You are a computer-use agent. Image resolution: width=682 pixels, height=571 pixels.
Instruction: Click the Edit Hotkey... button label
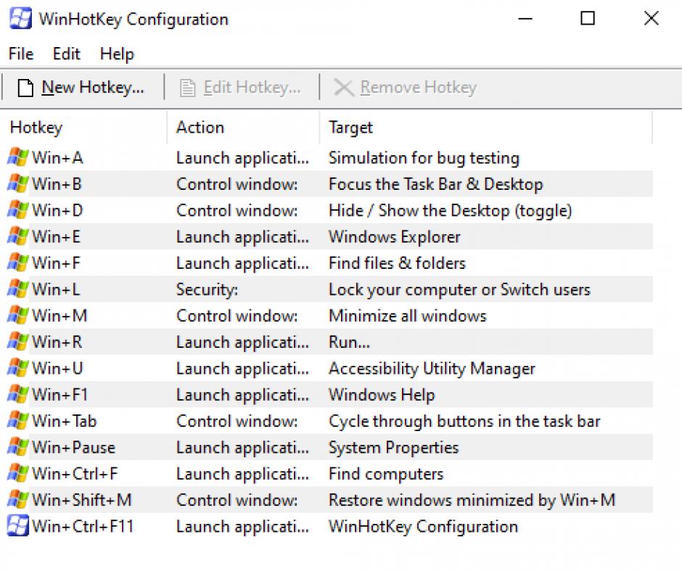[252, 88]
